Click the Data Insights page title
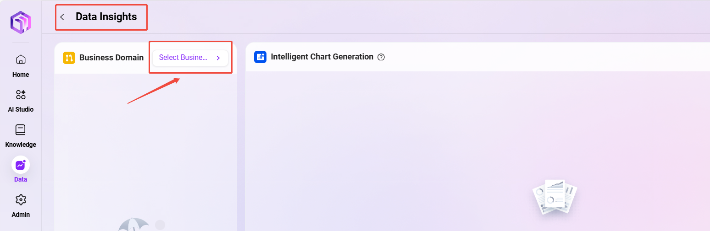The width and height of the screenshot is (710, 231). point(106,17)
